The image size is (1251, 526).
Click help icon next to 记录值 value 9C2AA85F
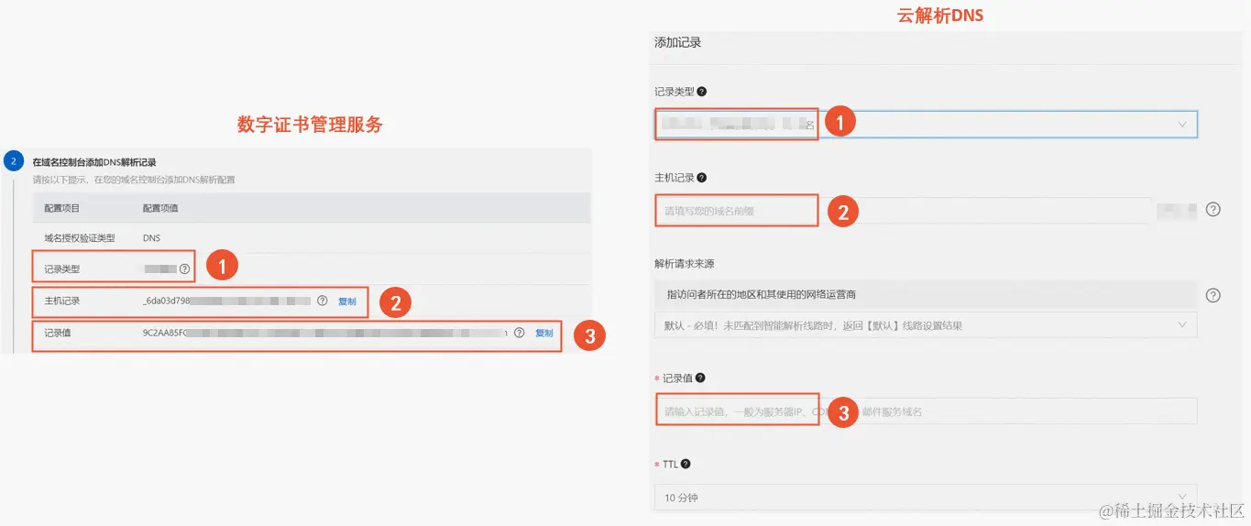tap(519, 333)
